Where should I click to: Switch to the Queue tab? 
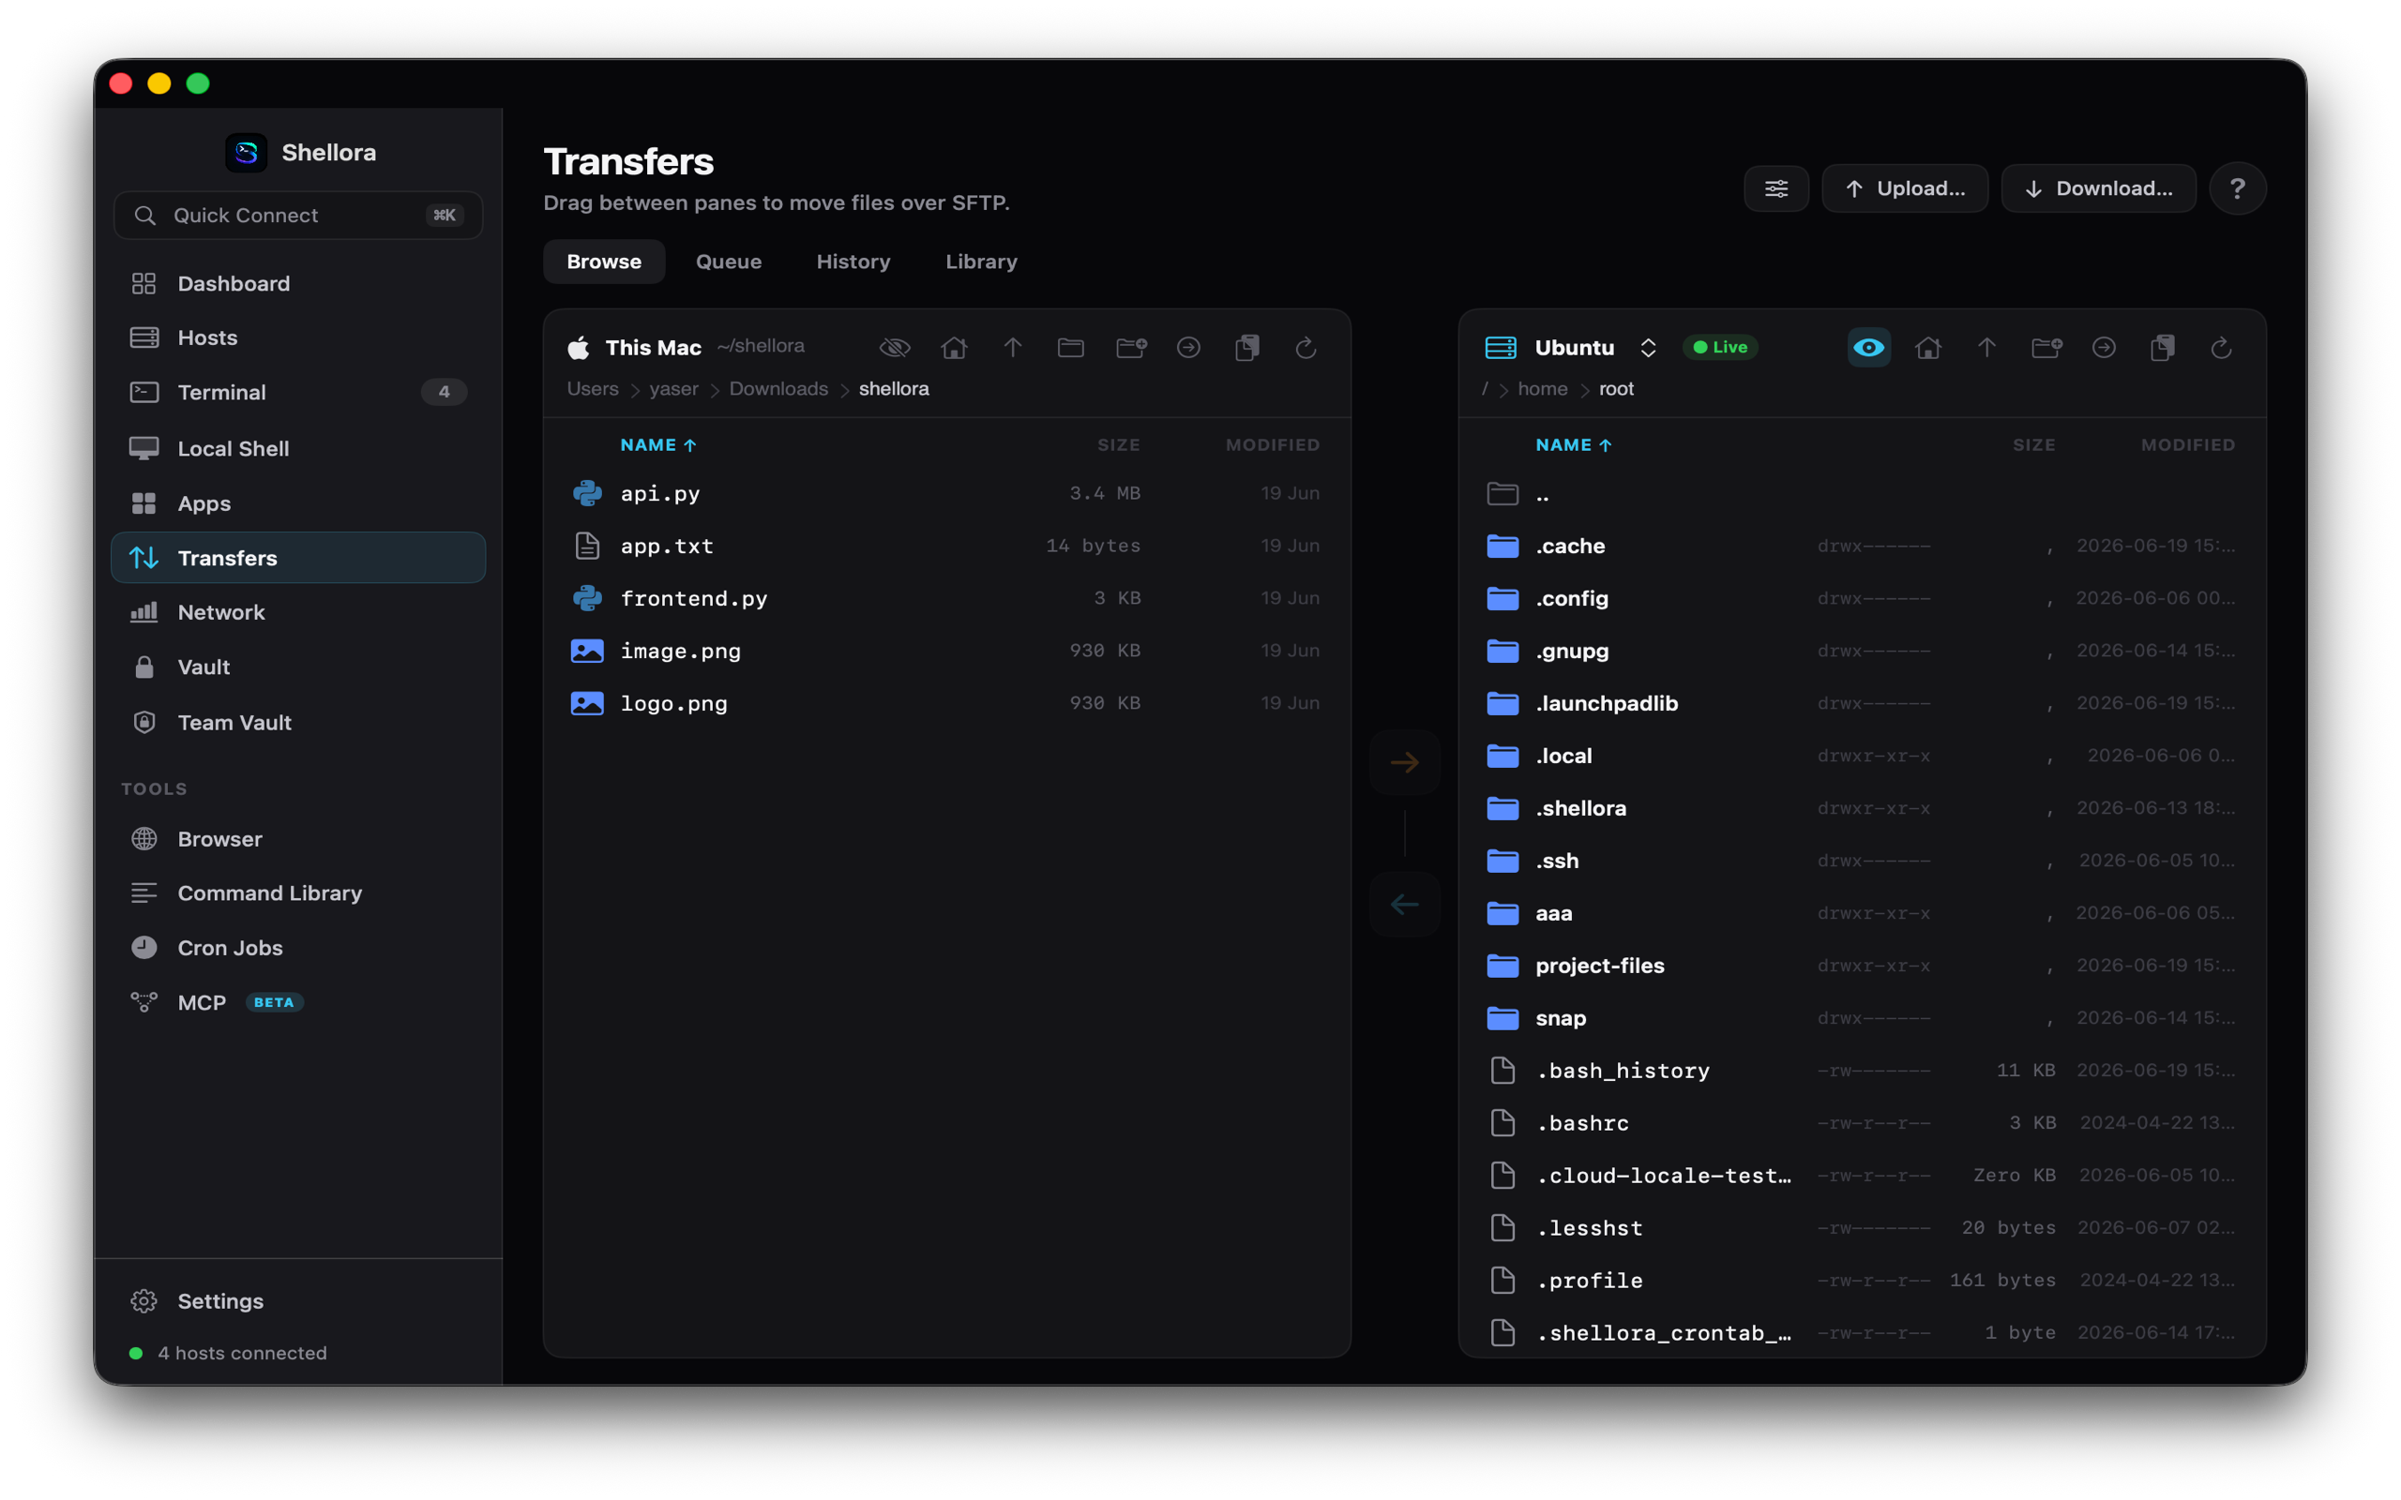point(728,262)
